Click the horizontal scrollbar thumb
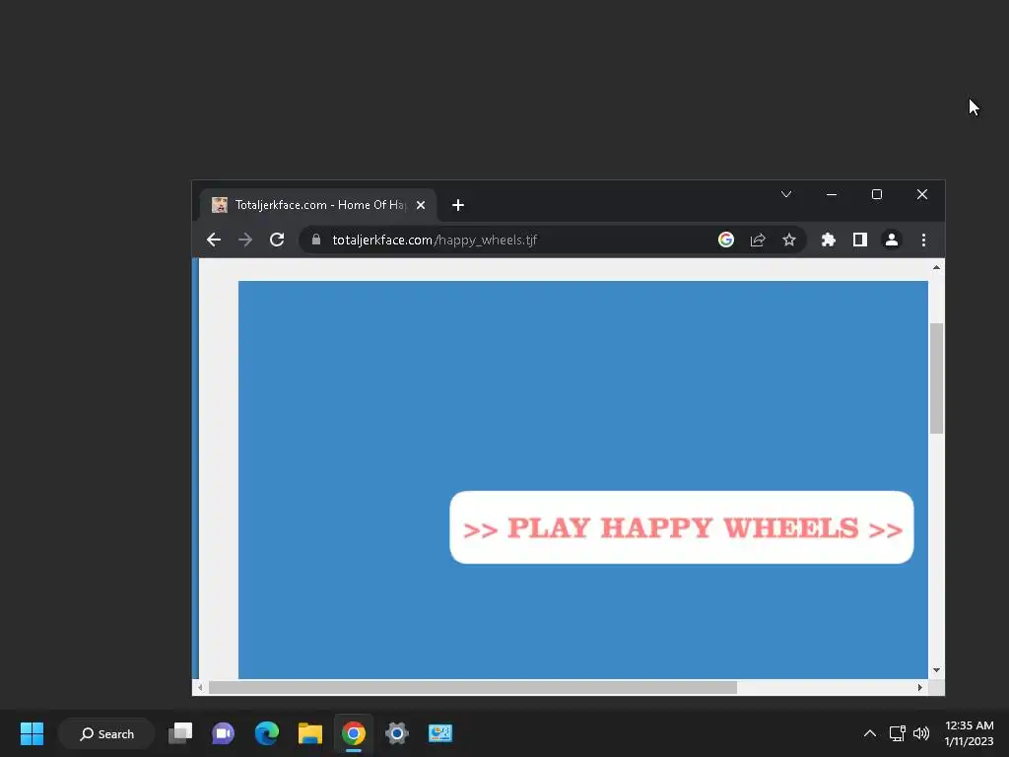The image size is (1009, 757). point(473,687)
